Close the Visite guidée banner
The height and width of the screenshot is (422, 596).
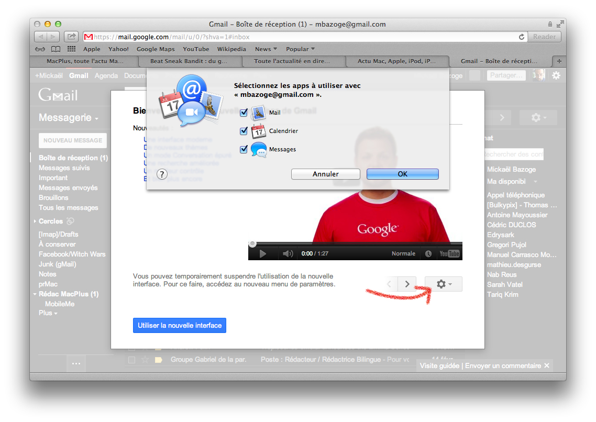tap(547, 365)
